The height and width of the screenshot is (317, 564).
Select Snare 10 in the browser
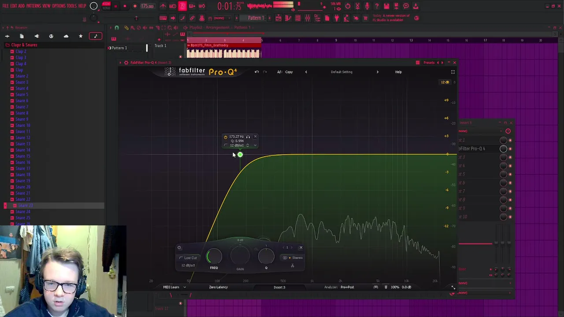click(x=23, y=125)
